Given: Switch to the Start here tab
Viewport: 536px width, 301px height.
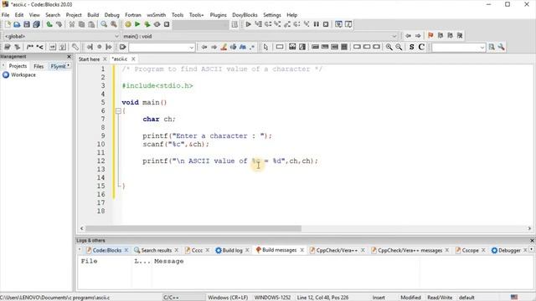Looking at the screenshot, I should tap(90, 59).
